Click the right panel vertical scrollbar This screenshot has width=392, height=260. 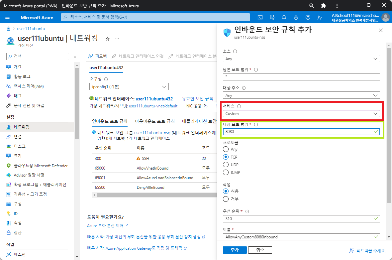[388, 125]
